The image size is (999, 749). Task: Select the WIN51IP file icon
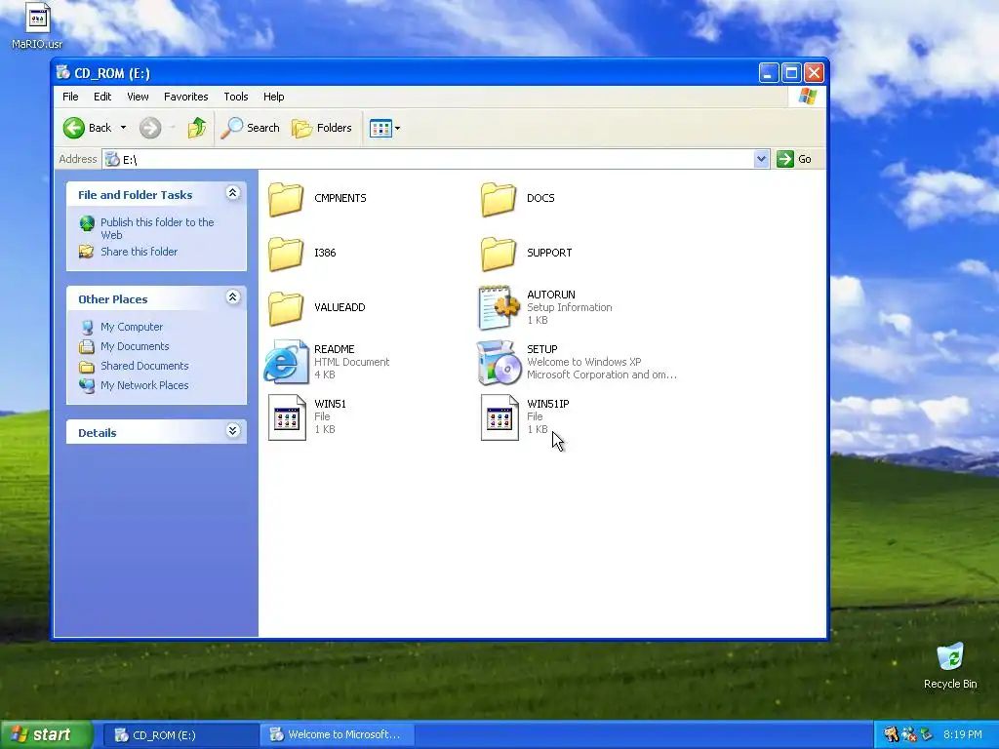(x=499, y=417)
